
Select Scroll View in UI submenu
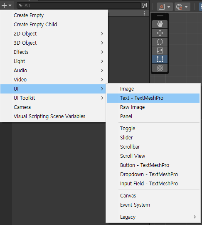[x=153, y=156]
